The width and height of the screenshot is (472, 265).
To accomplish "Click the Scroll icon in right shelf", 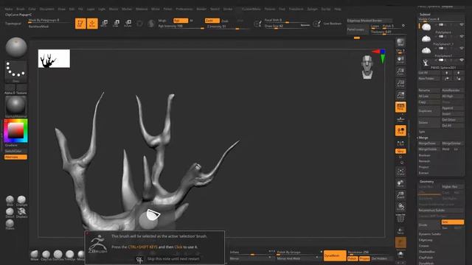I will coord(400,60).
